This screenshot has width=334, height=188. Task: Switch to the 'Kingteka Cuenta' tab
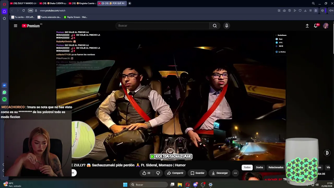(x=82, y=3)
